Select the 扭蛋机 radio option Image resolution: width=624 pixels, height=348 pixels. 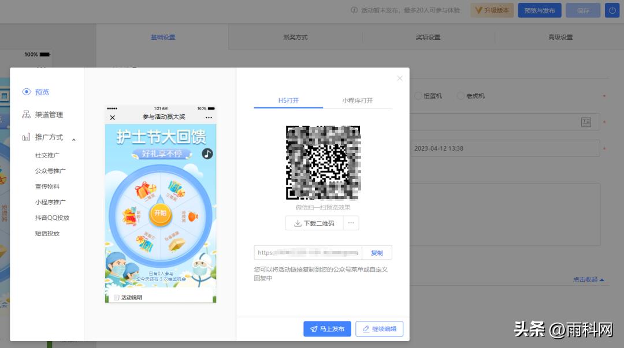418,96
